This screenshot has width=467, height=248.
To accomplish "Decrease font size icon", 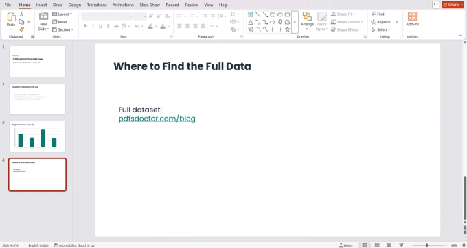I will pyautogui.click(x=159, y=16).
